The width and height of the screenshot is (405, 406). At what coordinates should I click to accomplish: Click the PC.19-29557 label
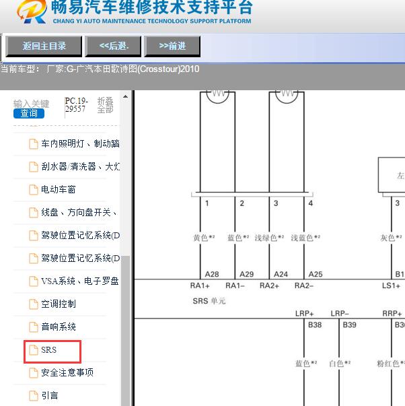[x=76, y=104]
